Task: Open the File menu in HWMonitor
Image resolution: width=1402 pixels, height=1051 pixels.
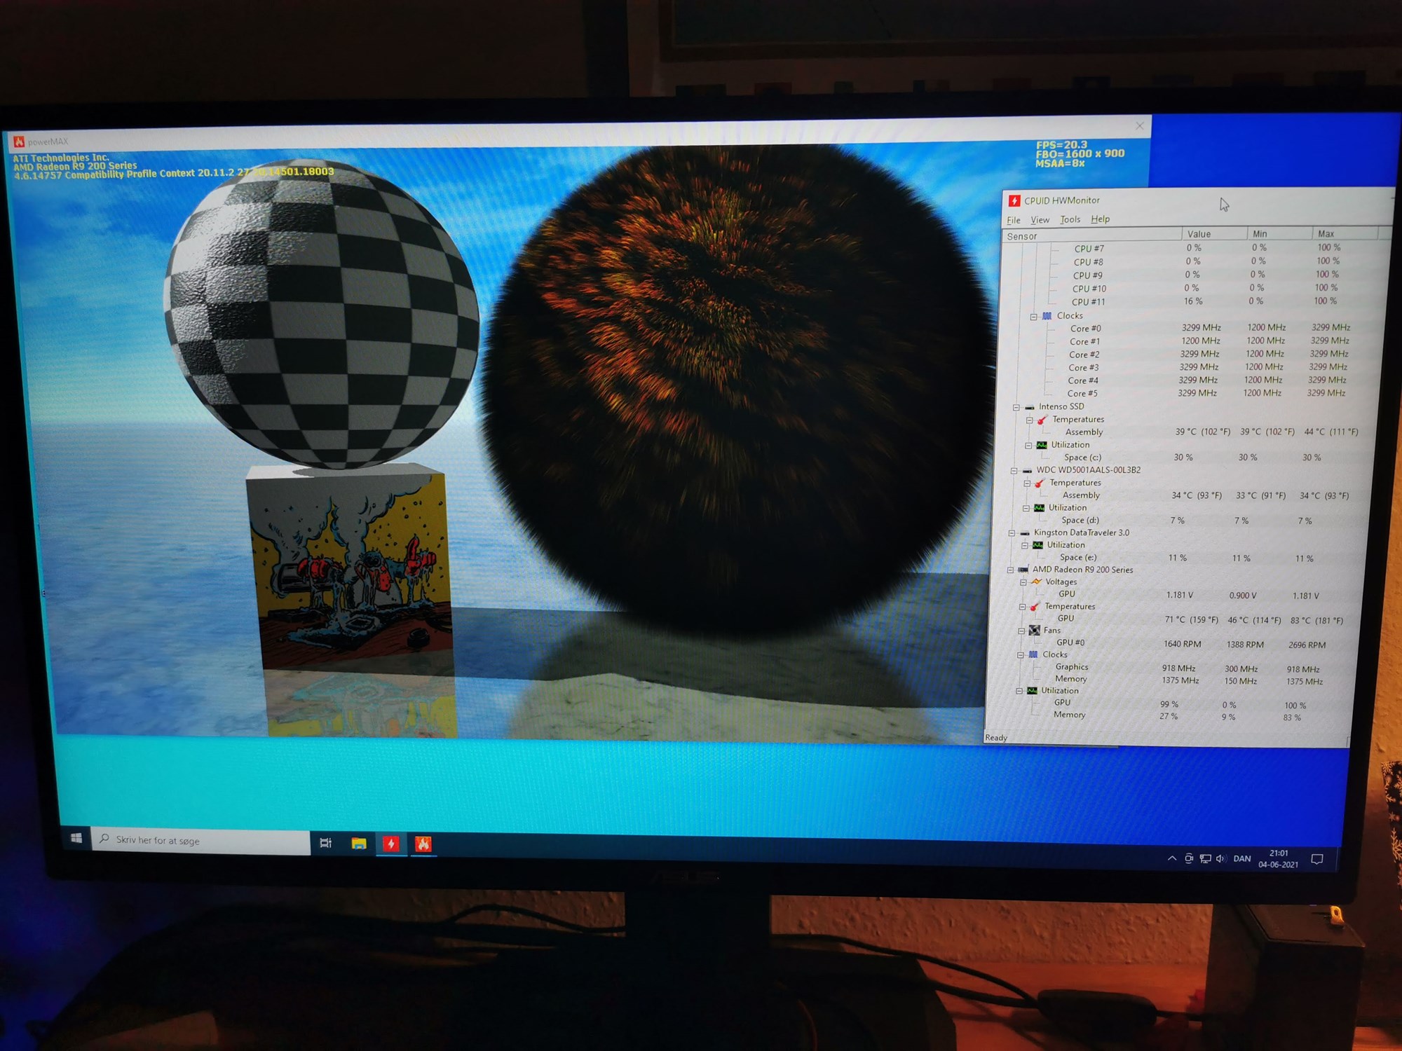Action: click(x=1014, y=220)
